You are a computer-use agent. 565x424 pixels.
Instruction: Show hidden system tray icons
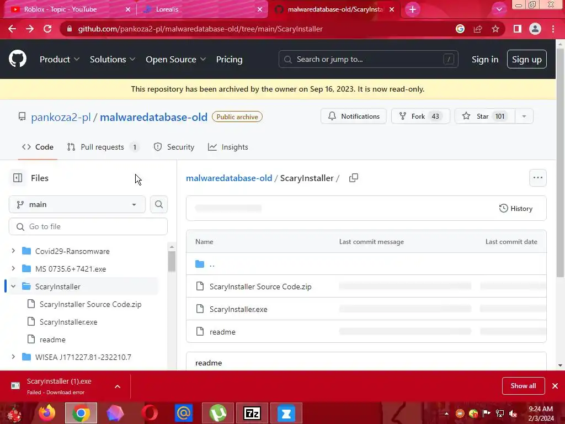tap(446, 413)
